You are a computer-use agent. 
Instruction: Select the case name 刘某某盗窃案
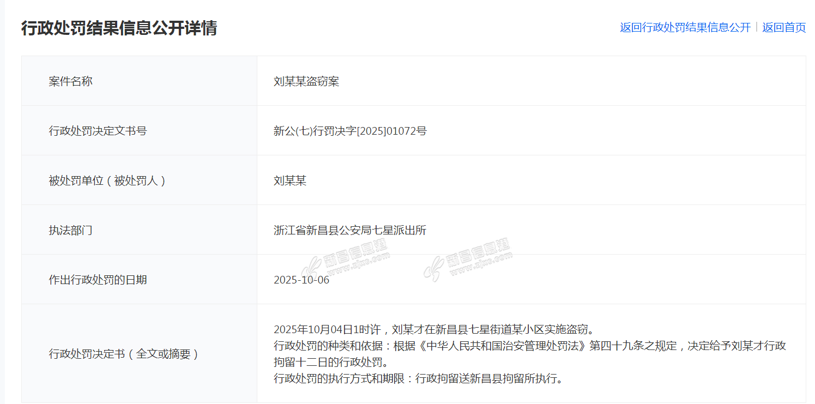[306, 81]
